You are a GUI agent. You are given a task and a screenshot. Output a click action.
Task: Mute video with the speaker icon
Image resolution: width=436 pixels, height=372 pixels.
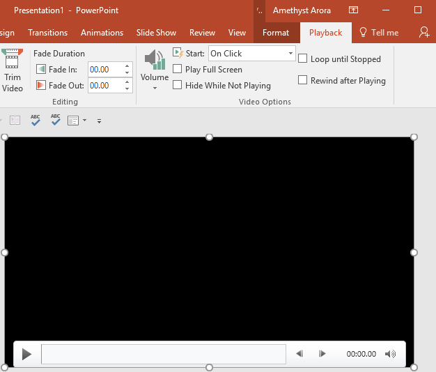[x=390, y=354]
